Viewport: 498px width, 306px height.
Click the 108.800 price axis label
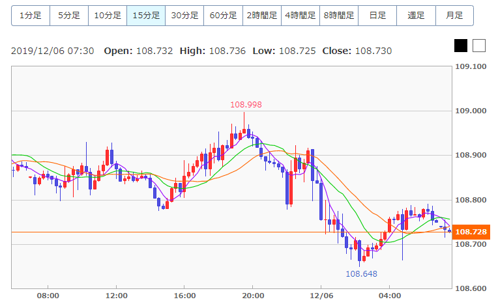tap(471, 200)
